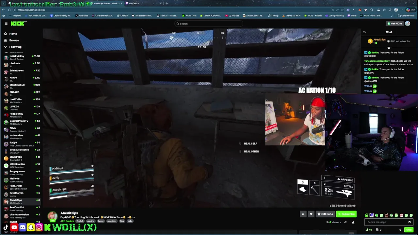Open the ChatGPT bookmark

[x=123, y=16]
